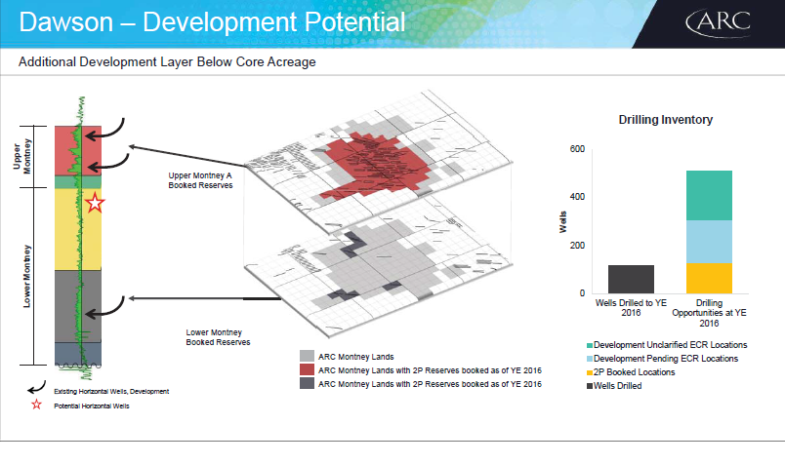The image size is (785, 464).
Task: Click the 'Drilling Opportunities at YE 2016' axis label
Action: [x=709, y=313]
